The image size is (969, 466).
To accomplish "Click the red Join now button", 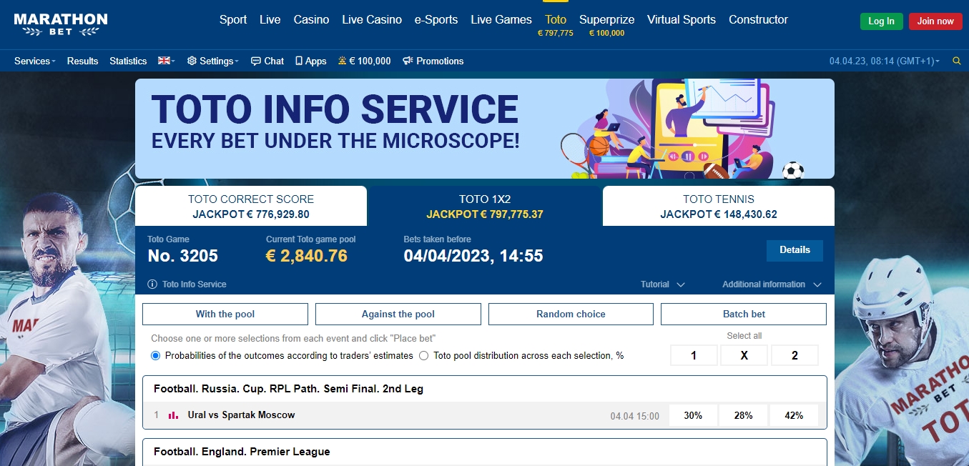I will tap(935, 21).
